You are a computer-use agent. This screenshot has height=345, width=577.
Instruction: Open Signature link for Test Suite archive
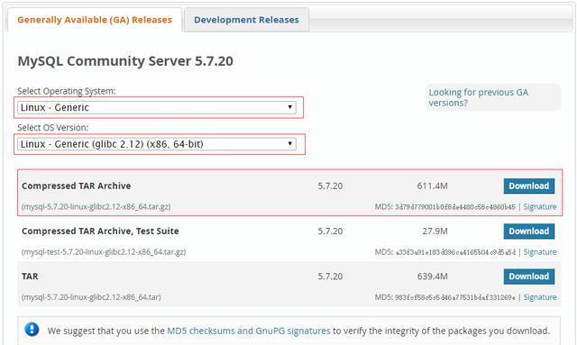tap(540, 252)
